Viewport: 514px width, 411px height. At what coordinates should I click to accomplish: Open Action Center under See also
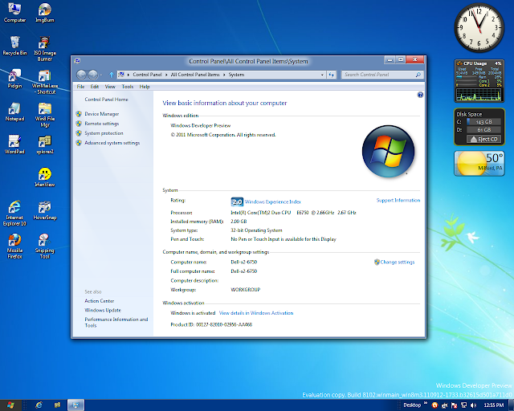pyautogui.click(x=100, y=301)
